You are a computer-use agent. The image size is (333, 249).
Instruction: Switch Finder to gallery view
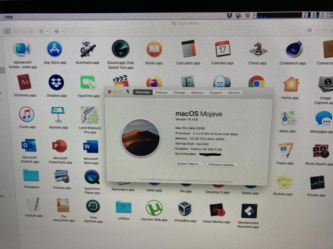(x=30, y=32)
